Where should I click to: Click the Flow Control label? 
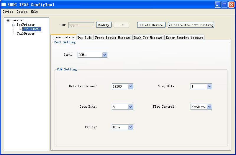[x=164, y=106]
